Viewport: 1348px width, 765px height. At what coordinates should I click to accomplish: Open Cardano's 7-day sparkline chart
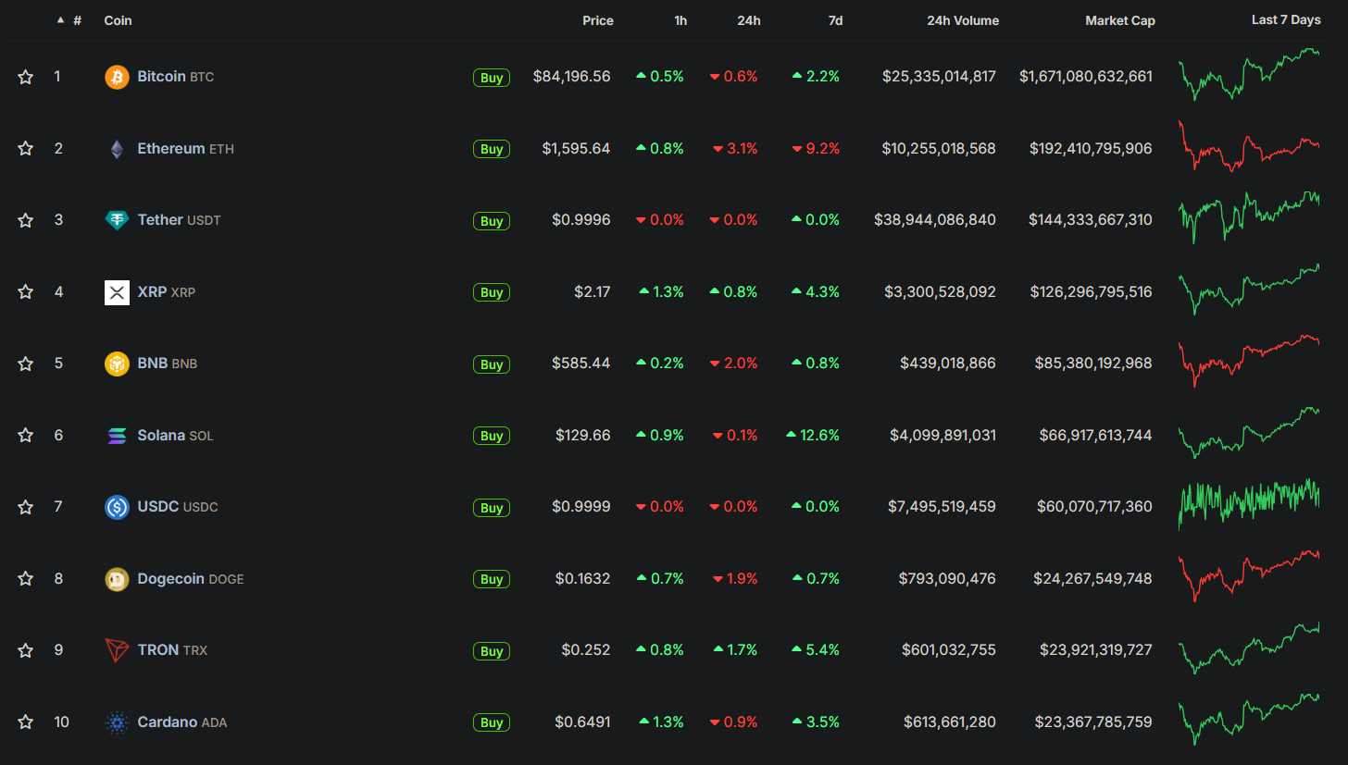point(1250,720)
